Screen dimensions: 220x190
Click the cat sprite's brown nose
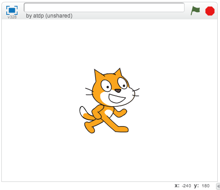pos(118,90)
